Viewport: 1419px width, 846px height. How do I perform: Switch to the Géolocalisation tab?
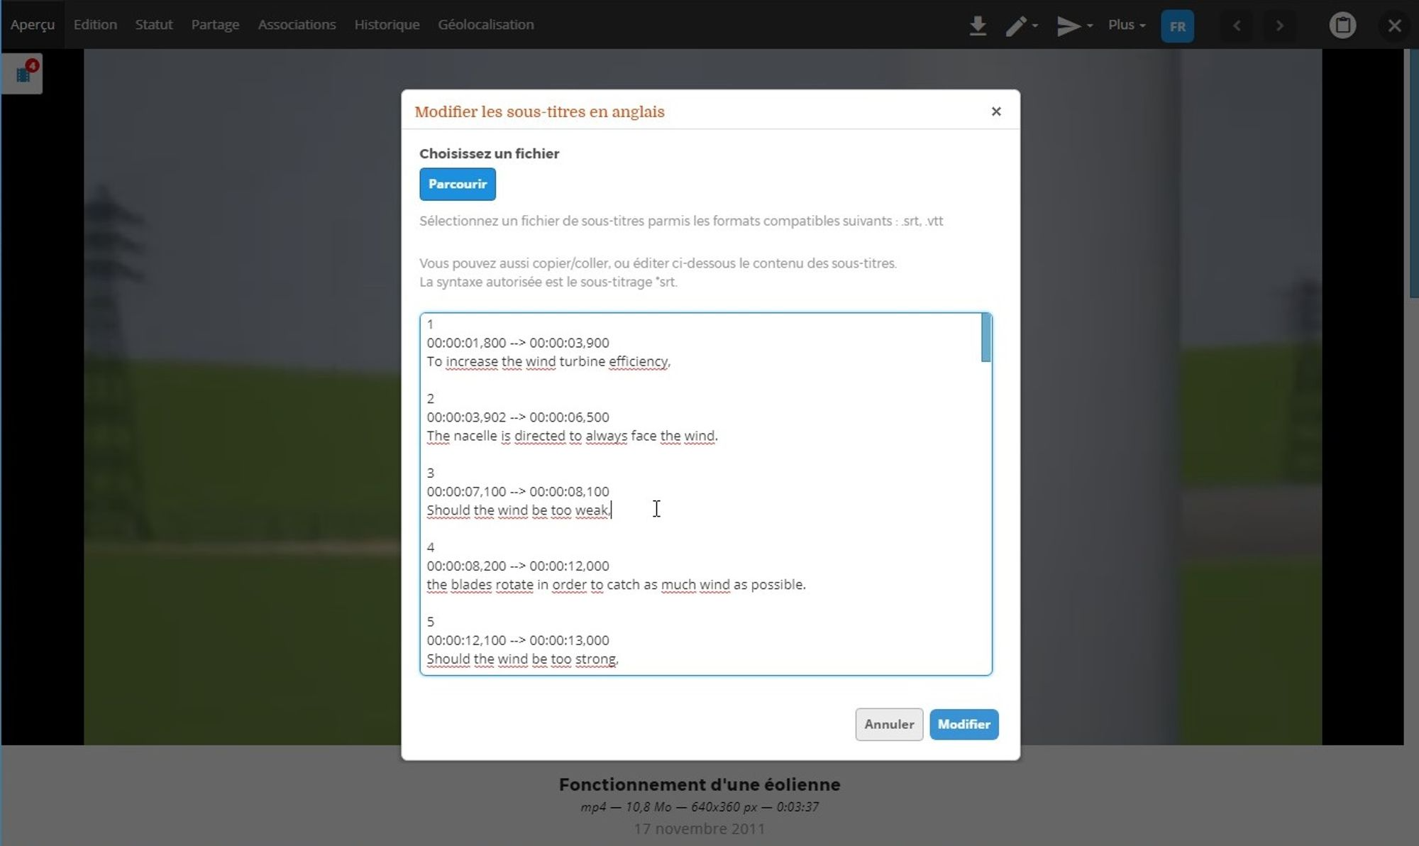coord(485,24)
